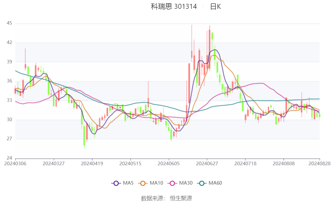Click the y-axis value 45

tap(9, 23)
